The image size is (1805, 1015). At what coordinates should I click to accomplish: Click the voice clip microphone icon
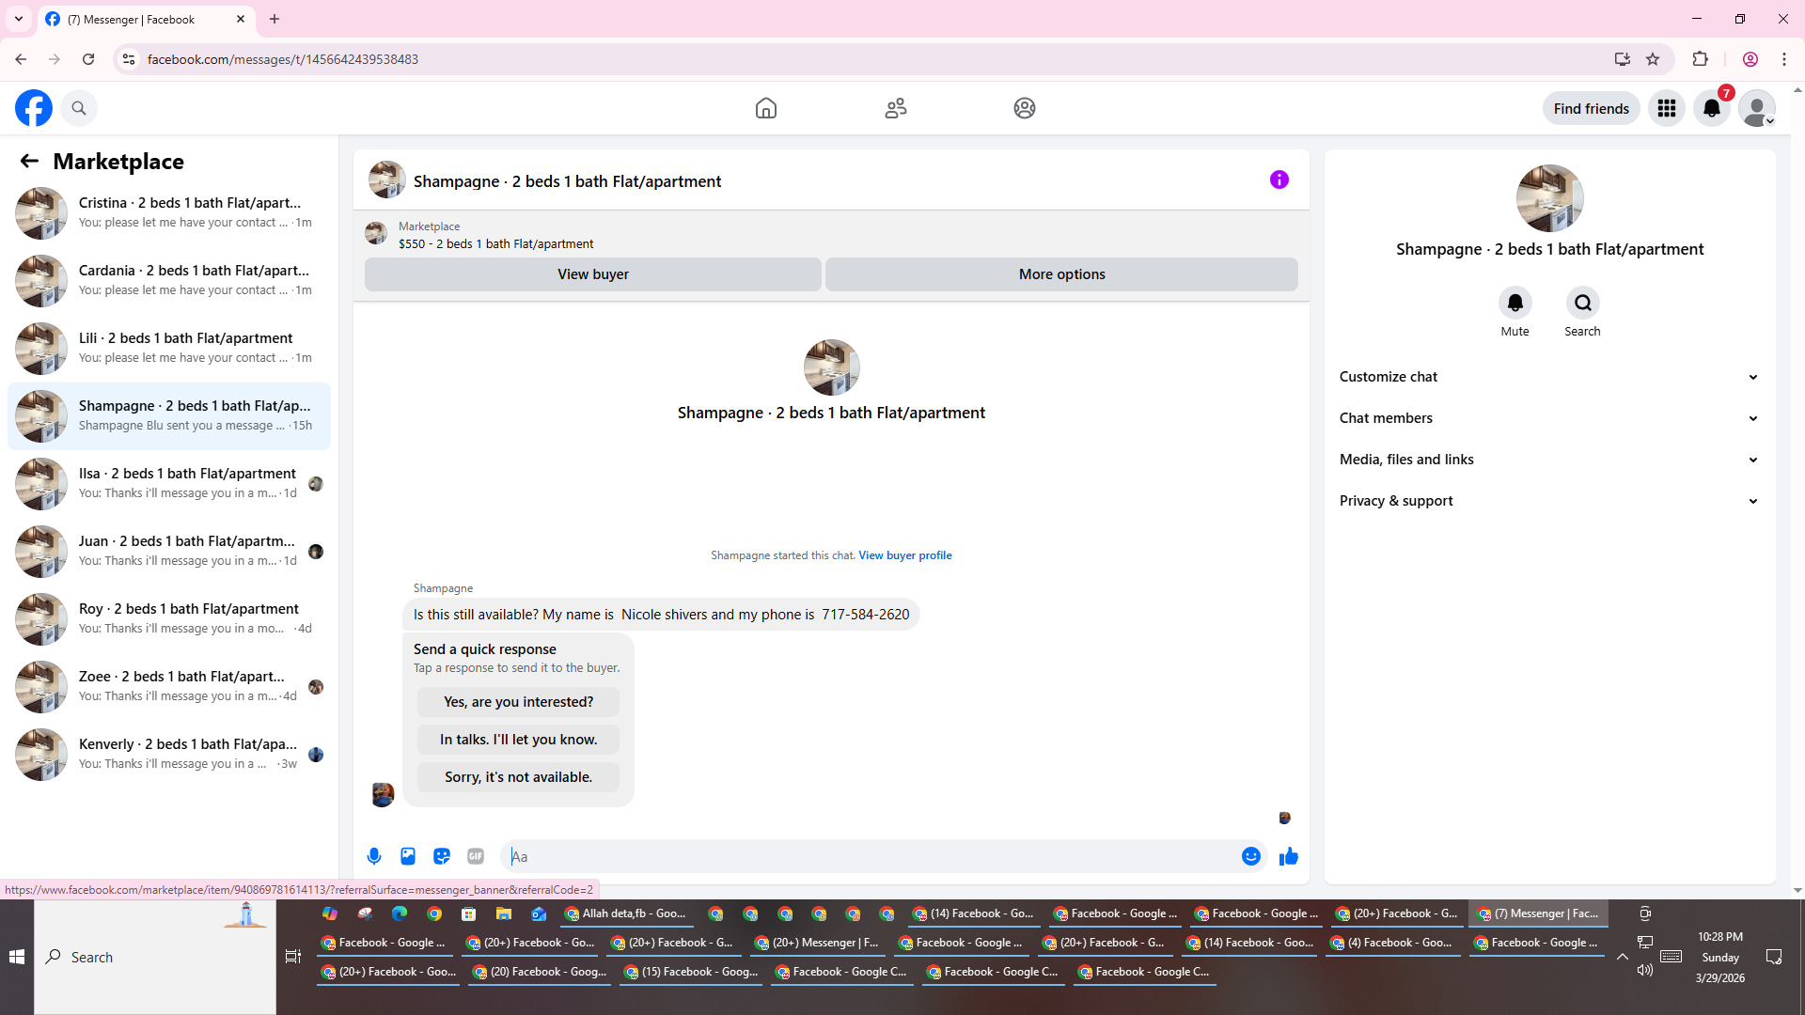point(374,856)
